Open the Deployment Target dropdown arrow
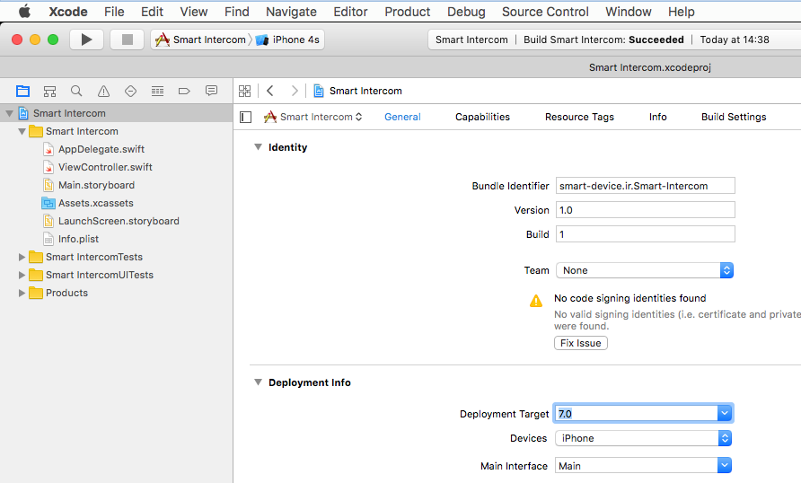Image resolution: width=801 pixels, height=483 pixels. 725,413
